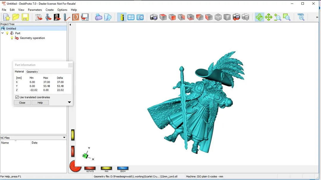Select the Part item in Project Tree
The height and width of the screenshot is (180, 321).
coord(18,33)
